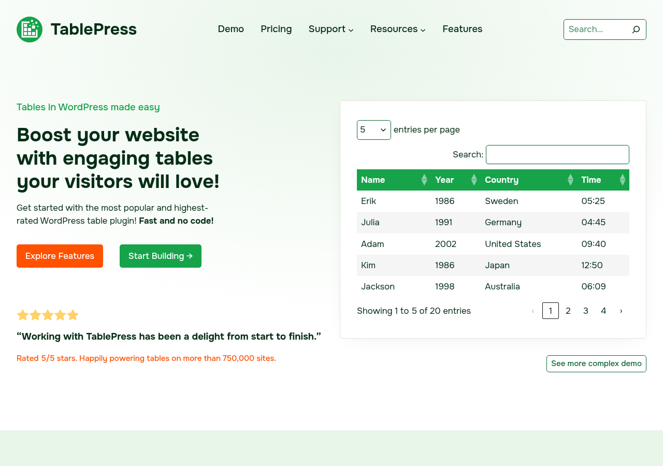
Task: Focus the table Search input
Action: pyautogui.click(x=557, y=154)
